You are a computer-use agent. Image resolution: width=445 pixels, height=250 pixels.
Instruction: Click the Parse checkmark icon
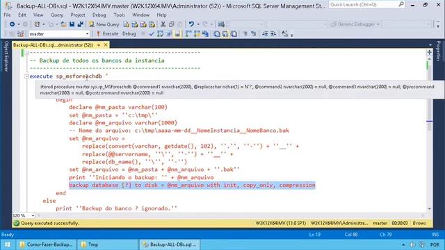click(x=152, y=34)
